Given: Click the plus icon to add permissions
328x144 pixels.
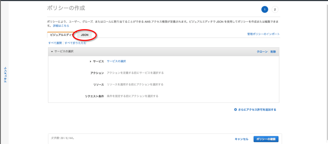Looking at the screenshot, I should [x=235, y=110].
